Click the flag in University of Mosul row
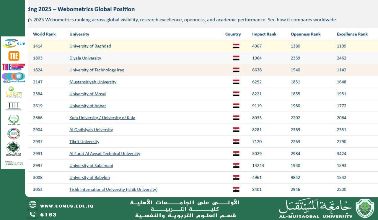 pos(236,94)
